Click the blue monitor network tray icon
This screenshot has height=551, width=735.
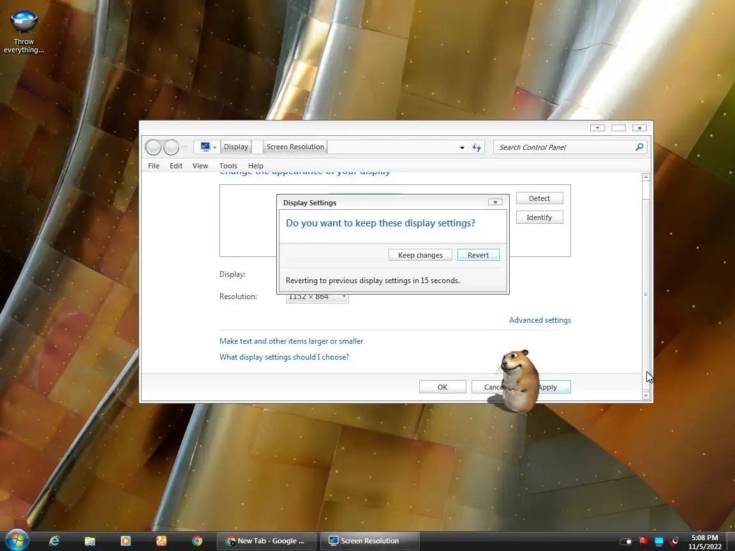[659, 541]
